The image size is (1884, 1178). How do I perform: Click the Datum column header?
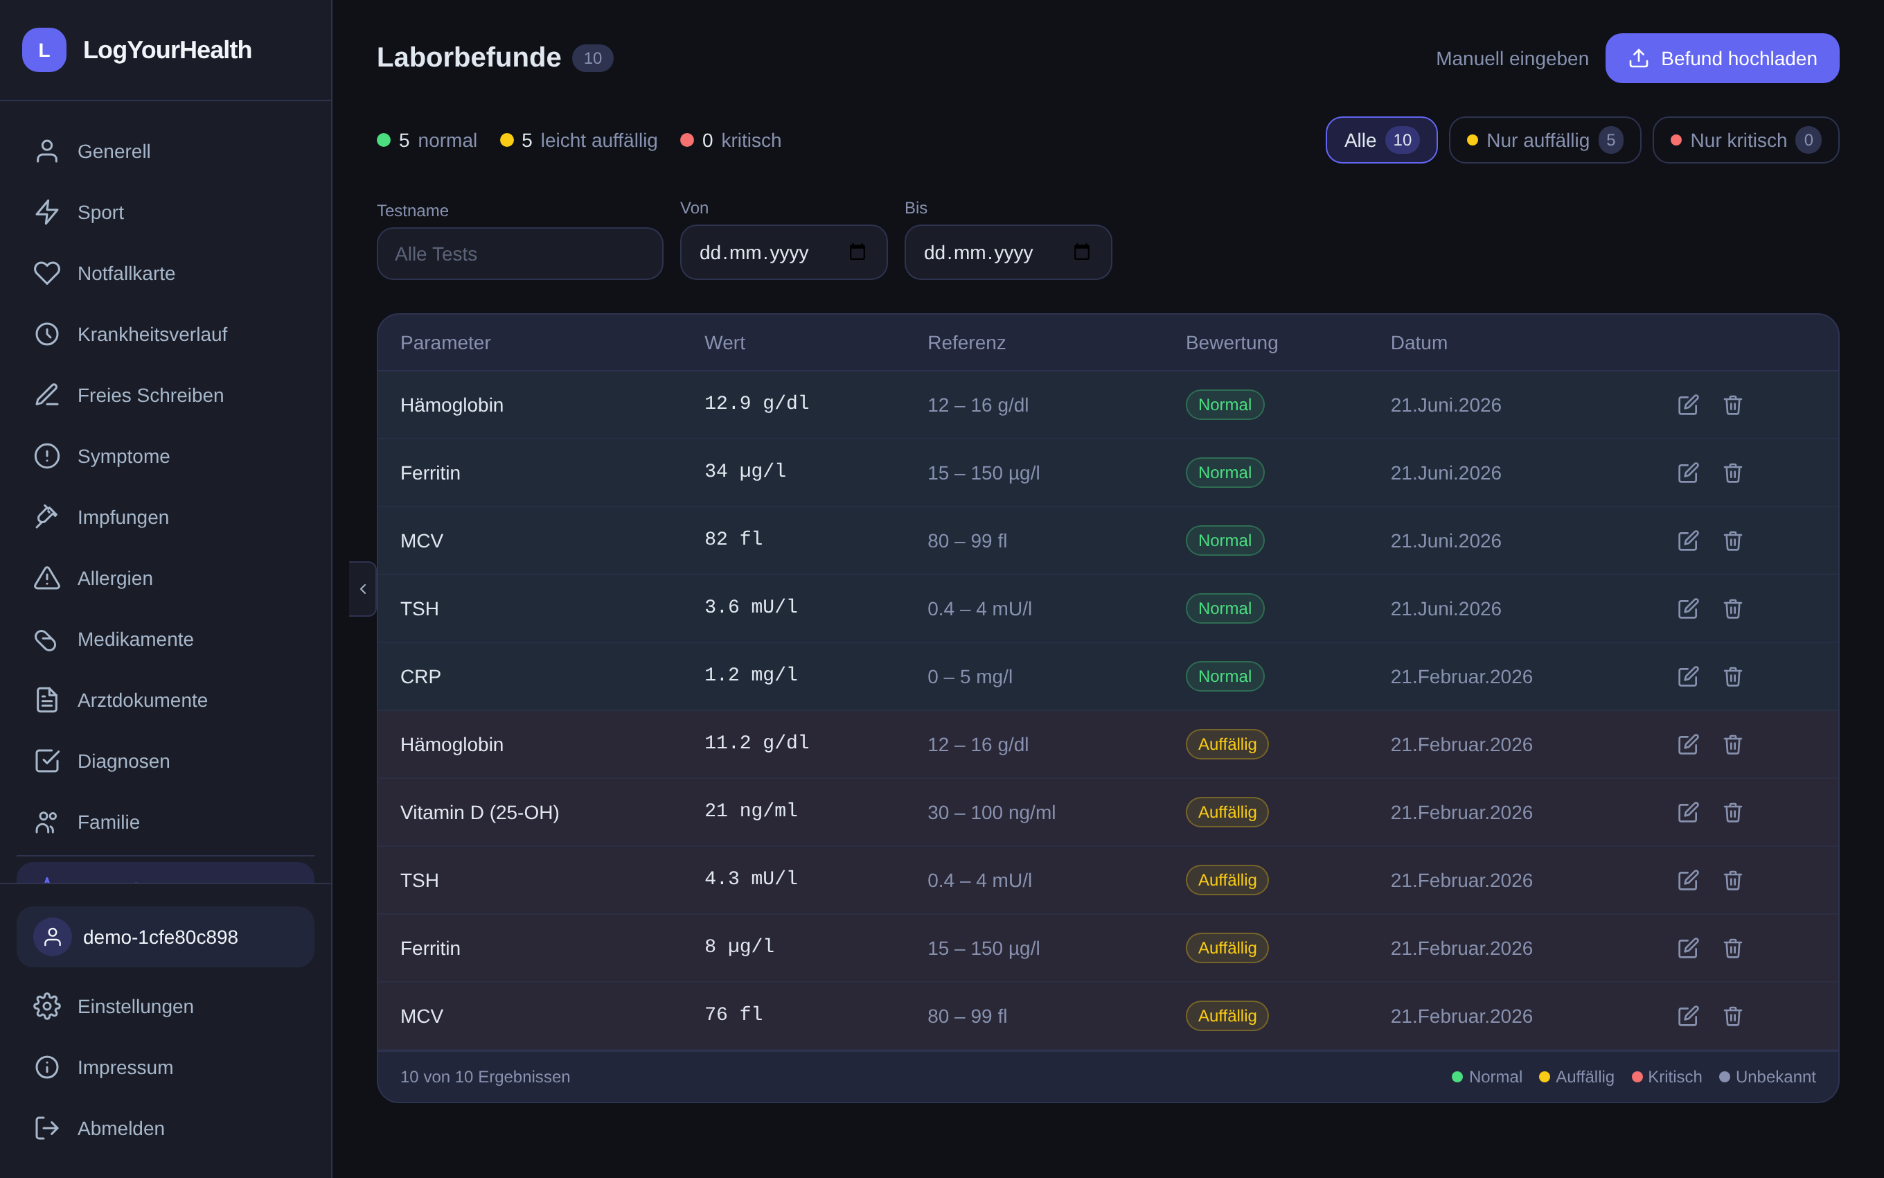click(x=1419, y=342)
